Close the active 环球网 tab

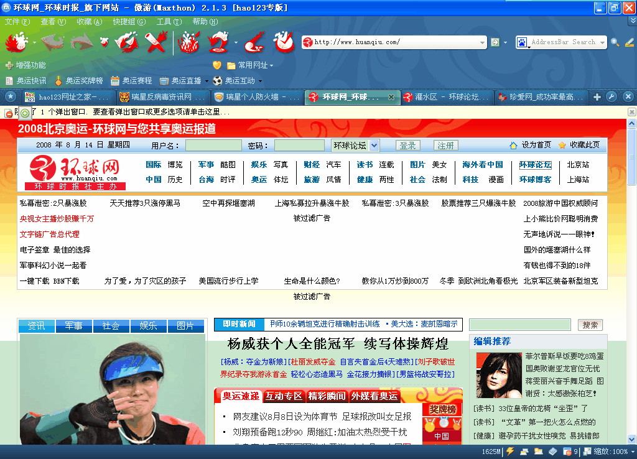click(x=391, y=96)
